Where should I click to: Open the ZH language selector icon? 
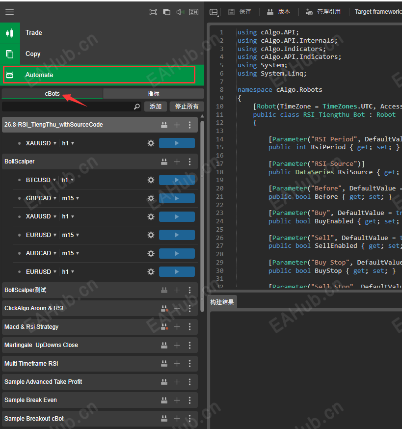(193, 12)
